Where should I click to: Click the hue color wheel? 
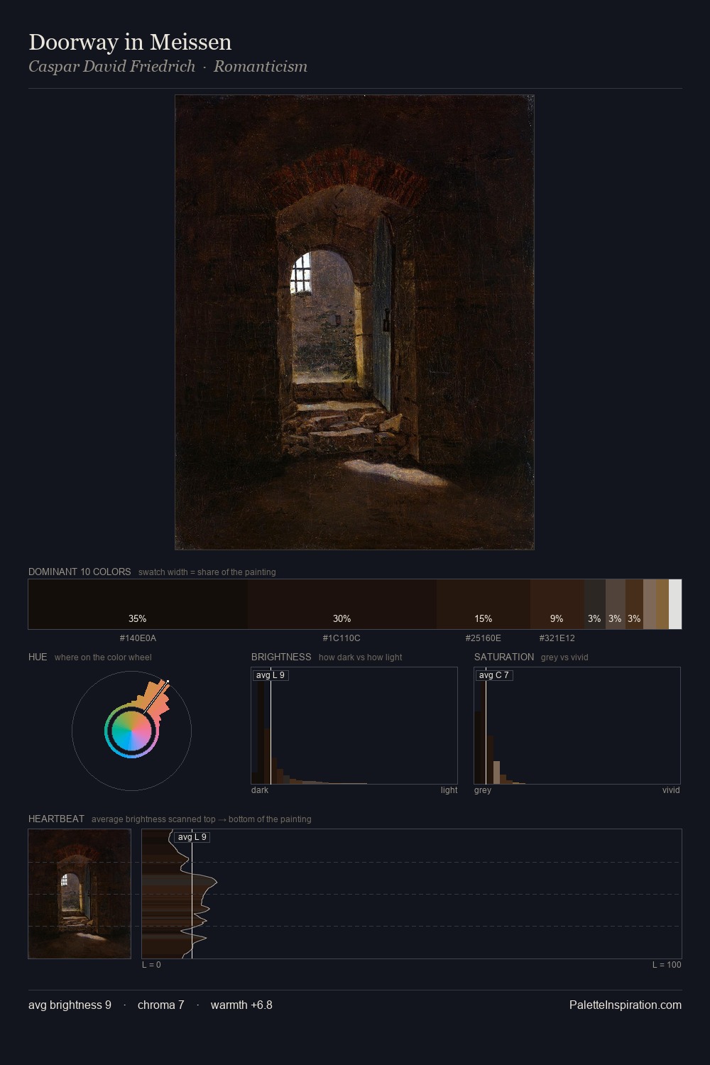(131, 731)
